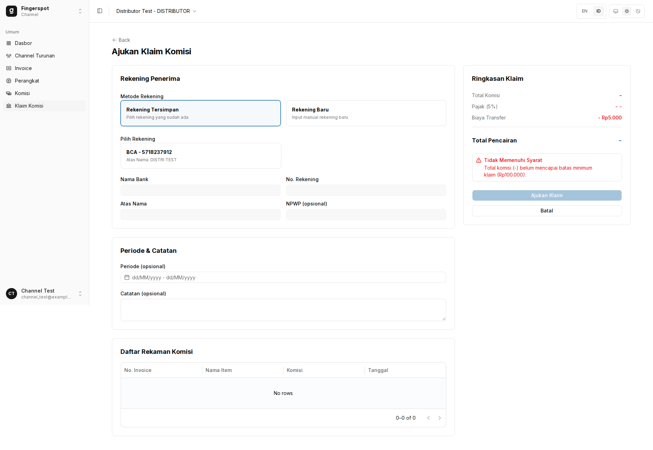Click the CT user avatar

[x=12, y=294]
